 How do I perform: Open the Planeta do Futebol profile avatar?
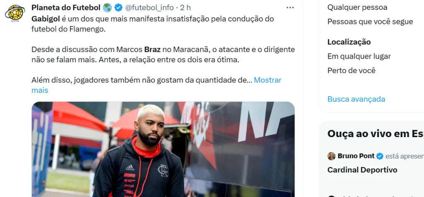(15, 12)
